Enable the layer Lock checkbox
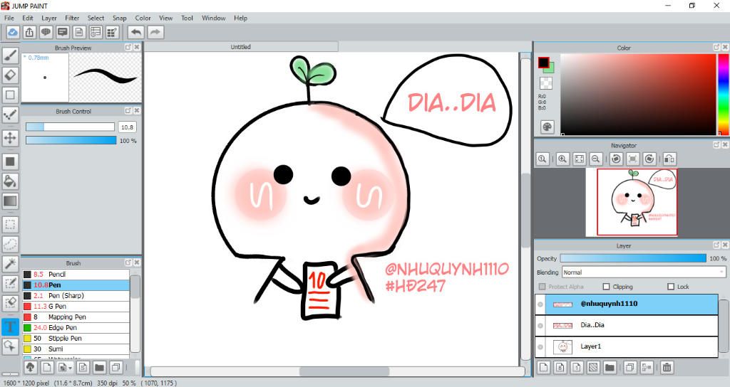730x387 pixels. coord(671,287)
